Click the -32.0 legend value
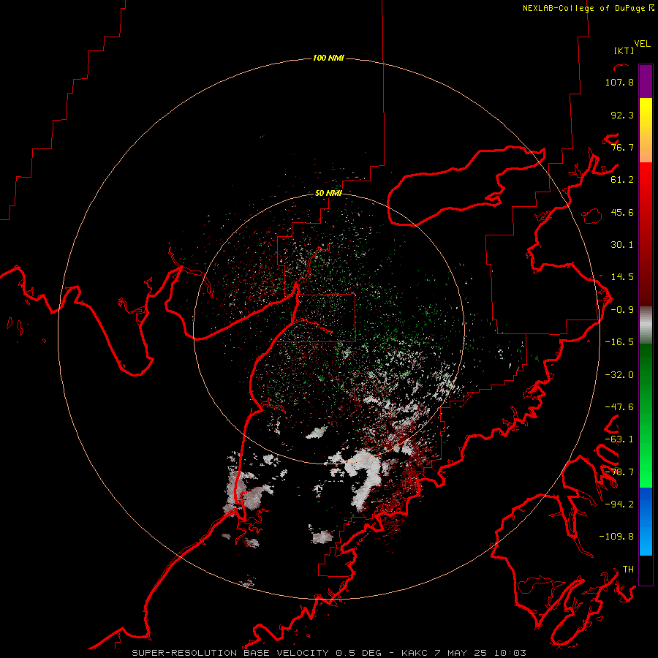 [619, 375]
